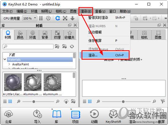Upload to cloud with the cloud arrow icon
This screenshot has height=125, width=168.
(x=66, y=101)
